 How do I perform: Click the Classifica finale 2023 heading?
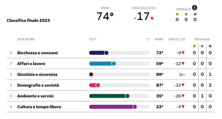click(x=28, y=20)
